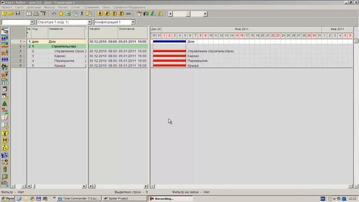Click the running figure yellow round icon
This screenshot has height=202, width=359.
tap(107, 13)
